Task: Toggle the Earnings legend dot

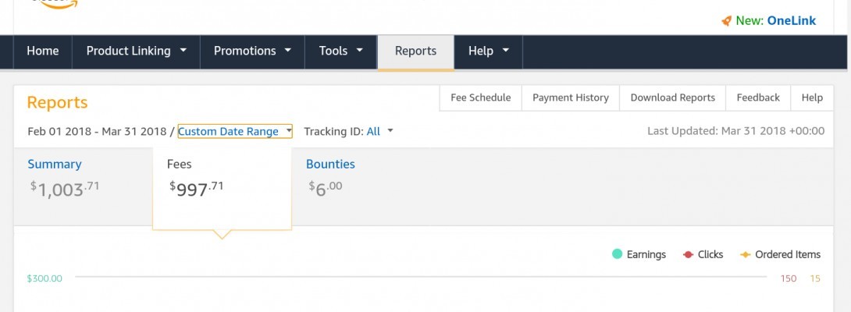Action: point(617,254)
